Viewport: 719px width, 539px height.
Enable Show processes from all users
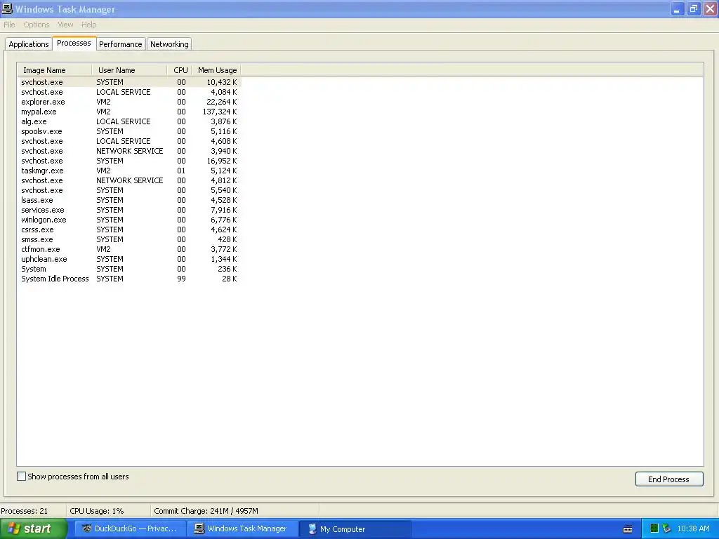(21, 477)
